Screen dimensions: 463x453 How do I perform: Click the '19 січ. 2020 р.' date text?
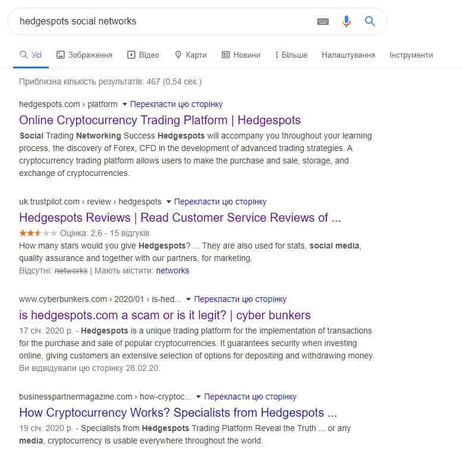(46, 428)
